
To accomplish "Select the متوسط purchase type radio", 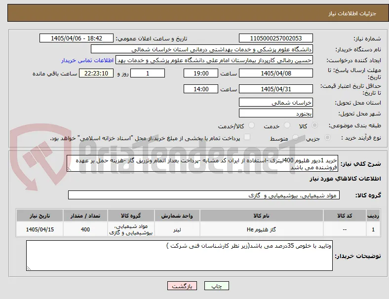I will tap(295, 137).
